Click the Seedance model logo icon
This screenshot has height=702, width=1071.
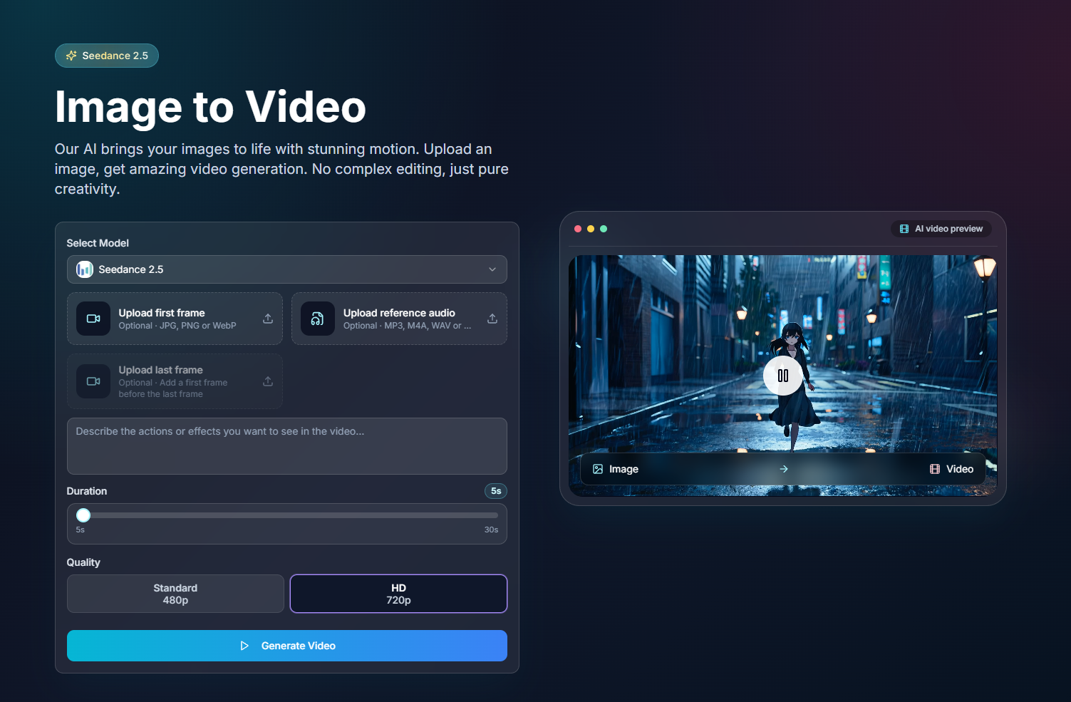(x=85, y=269)
